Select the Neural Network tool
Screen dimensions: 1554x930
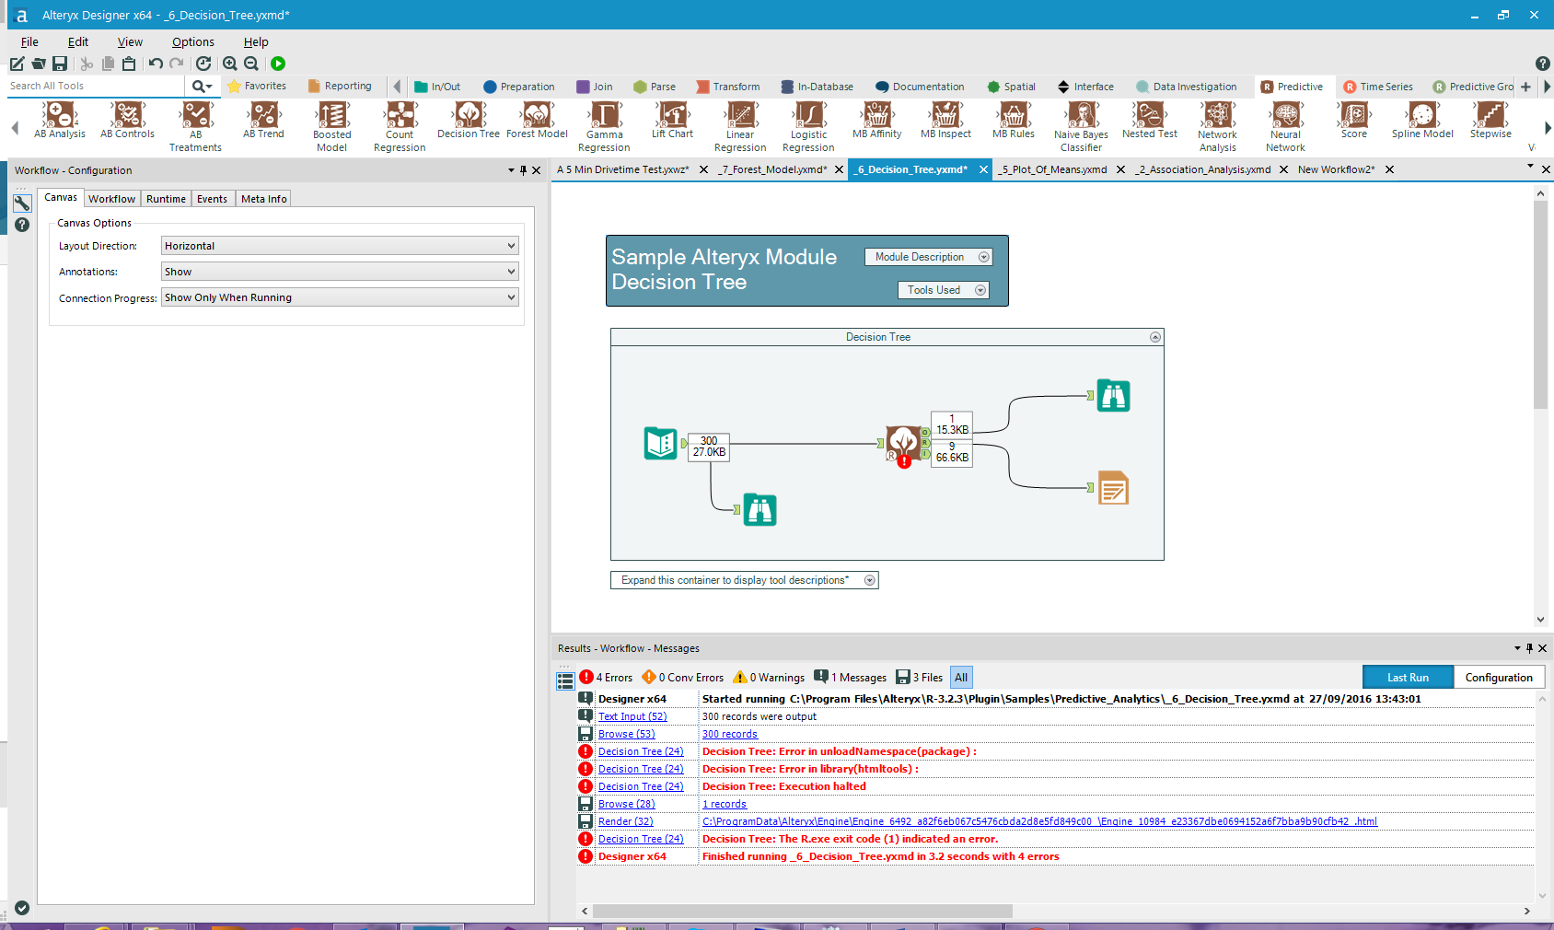[1285, 127]
